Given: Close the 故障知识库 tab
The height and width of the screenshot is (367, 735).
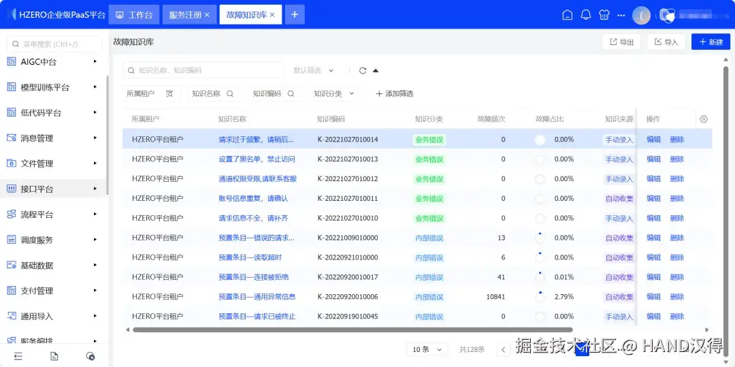Looking at the screenshot, I should [272, 15].
